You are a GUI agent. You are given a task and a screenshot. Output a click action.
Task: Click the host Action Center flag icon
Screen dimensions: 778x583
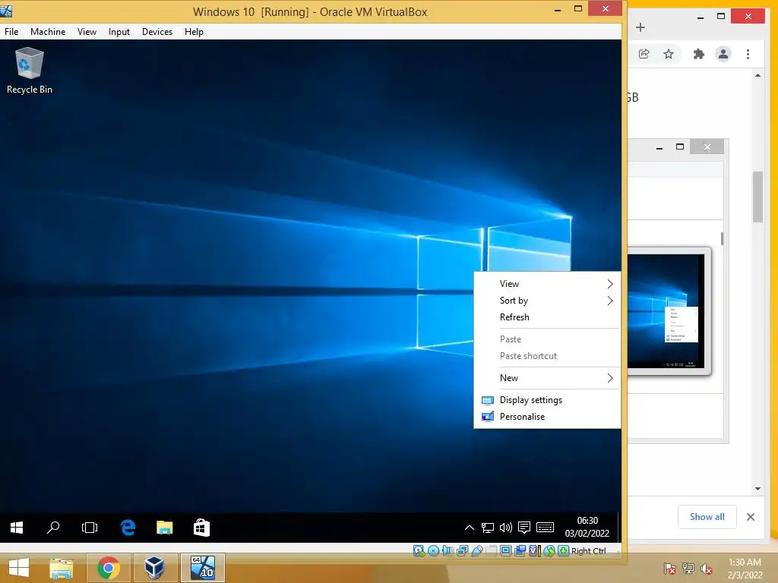click(x=670, y=568)
